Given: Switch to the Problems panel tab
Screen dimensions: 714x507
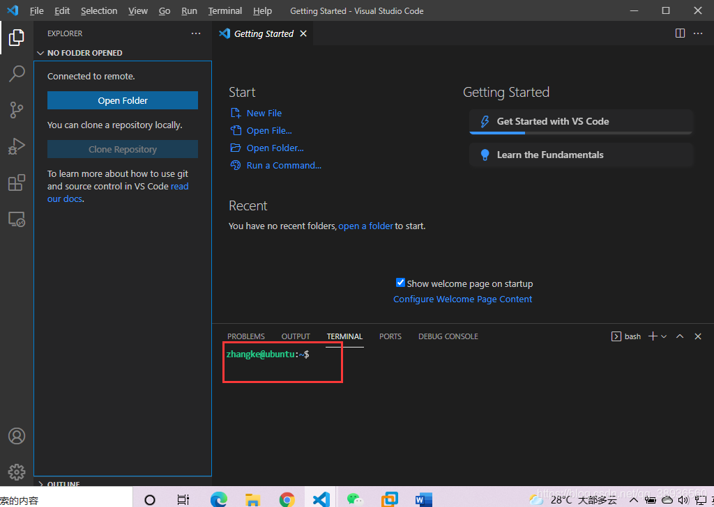Looking at the screenshot, I should 246,336.
